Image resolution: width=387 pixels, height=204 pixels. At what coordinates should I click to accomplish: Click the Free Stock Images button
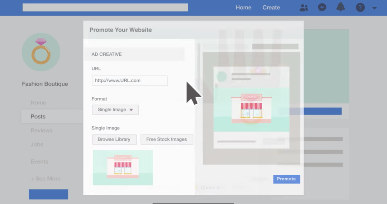tap(167, 139)
